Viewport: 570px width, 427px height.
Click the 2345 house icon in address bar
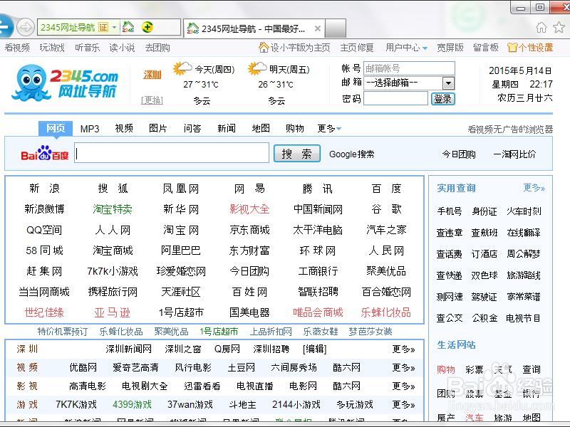(128, 27)
